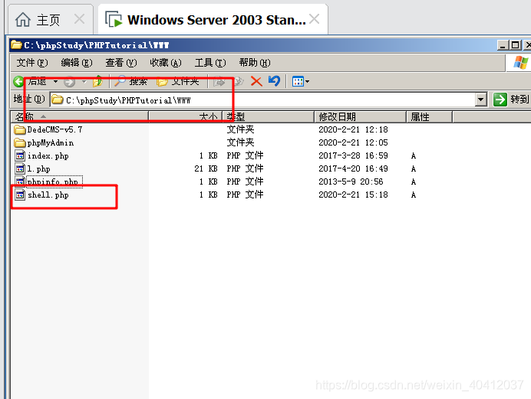The image size is (531, 399).
Task: Select the l.php file icon
Action: (x=20, y=168)
